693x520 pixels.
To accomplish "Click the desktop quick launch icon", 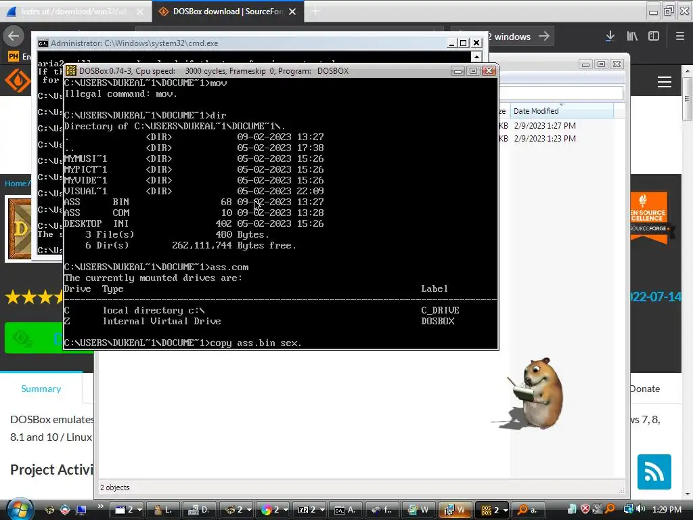I will (81, 510).
